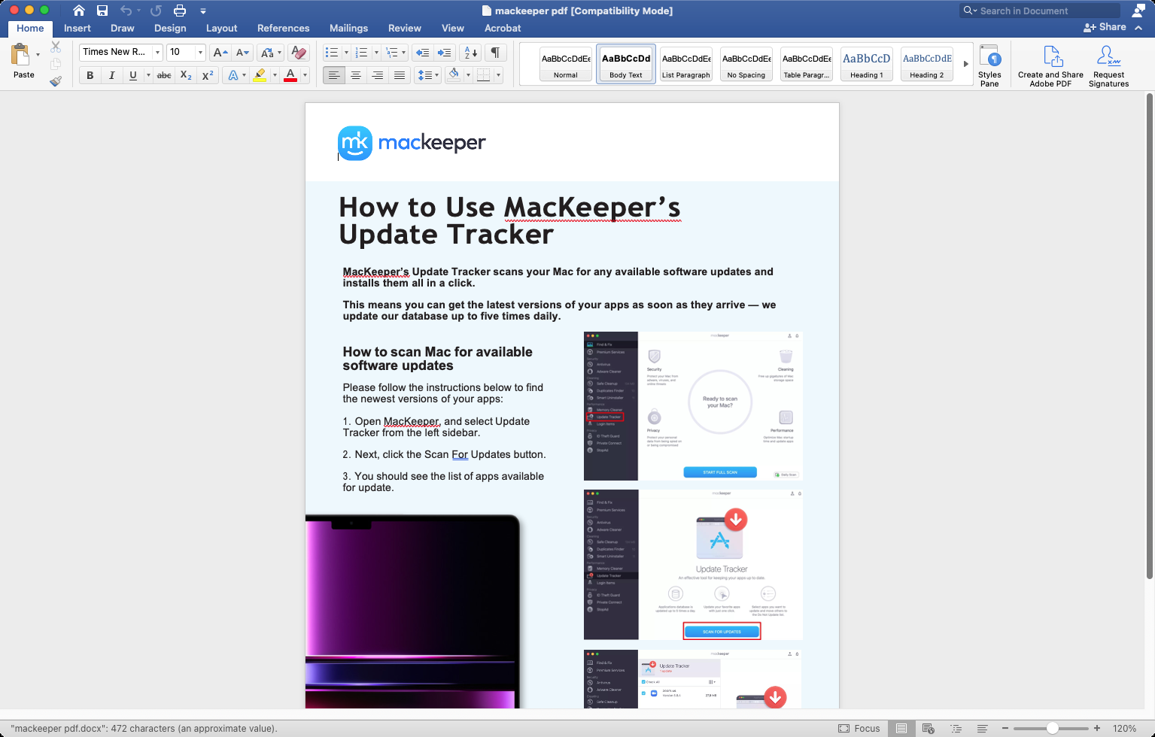This screenshot has height=737, width=1155.
Task: Click the Search in Document field
Action: click(x=1041, y=11)
